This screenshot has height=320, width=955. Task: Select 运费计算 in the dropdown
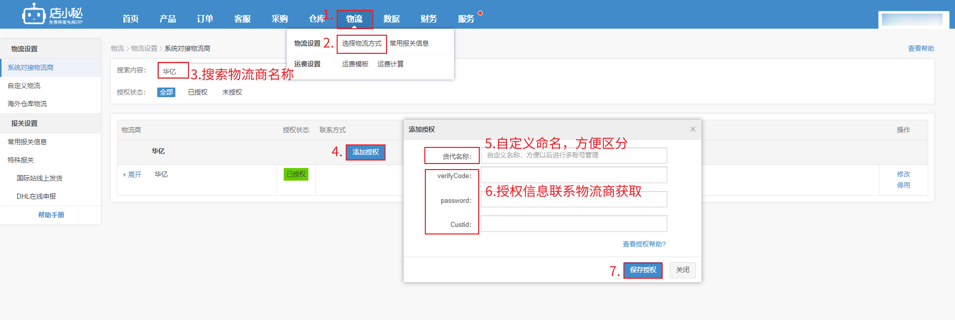click(391, 64)
